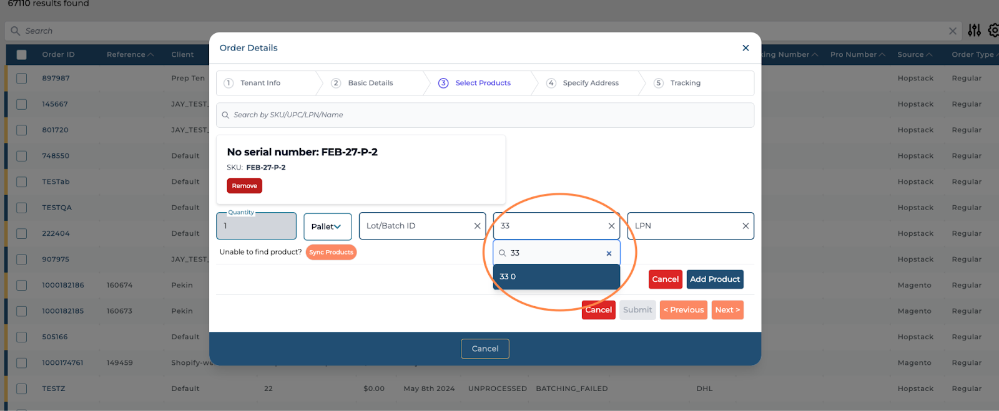
Task: Switch to the Basic Details step
Action: (370, 83)
